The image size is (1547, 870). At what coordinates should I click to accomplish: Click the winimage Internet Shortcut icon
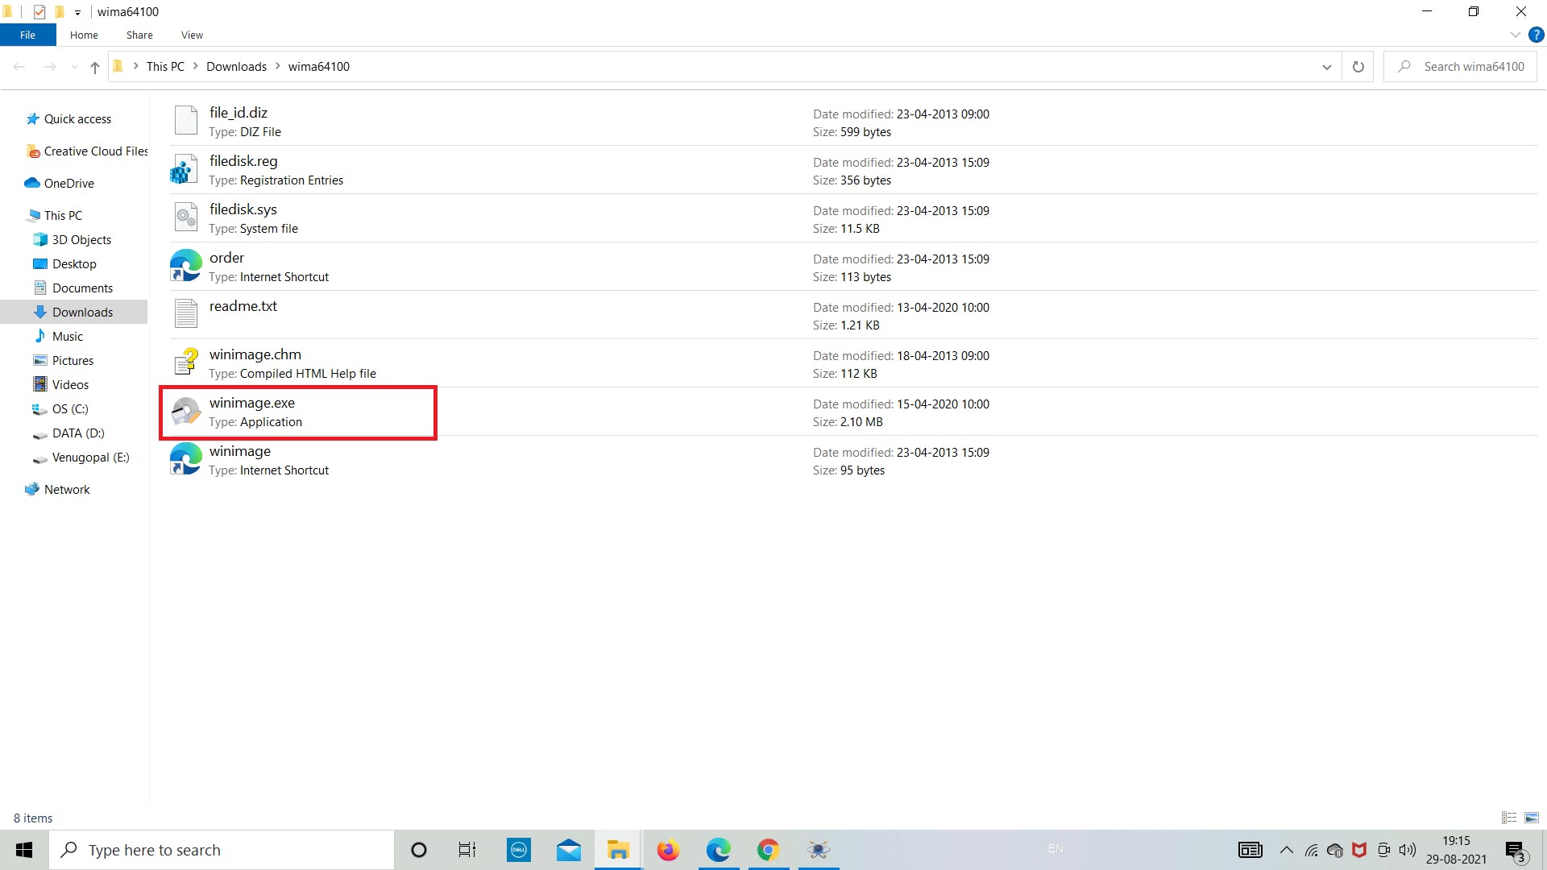click(x=186, y=459)
